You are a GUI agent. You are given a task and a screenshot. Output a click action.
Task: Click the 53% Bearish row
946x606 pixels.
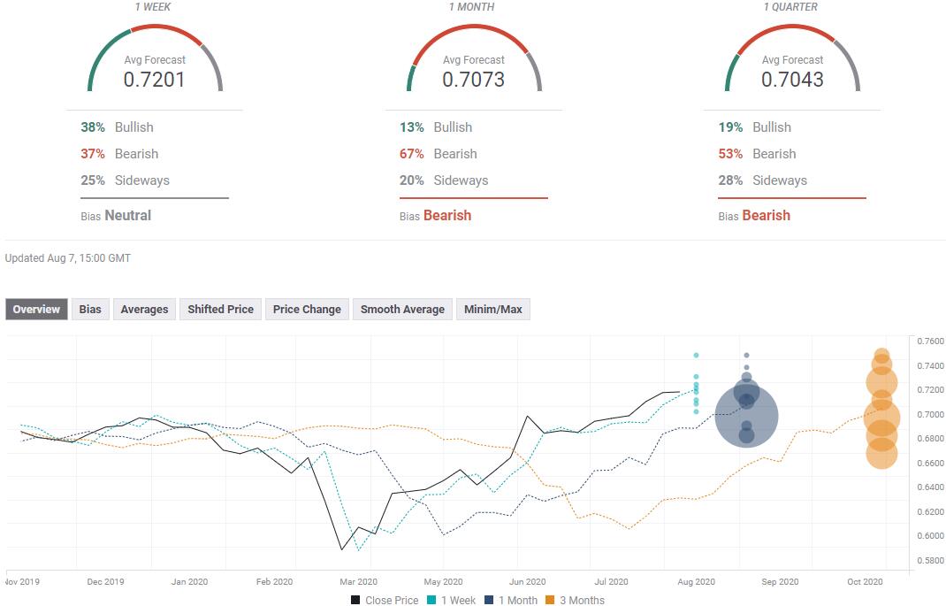757,154
